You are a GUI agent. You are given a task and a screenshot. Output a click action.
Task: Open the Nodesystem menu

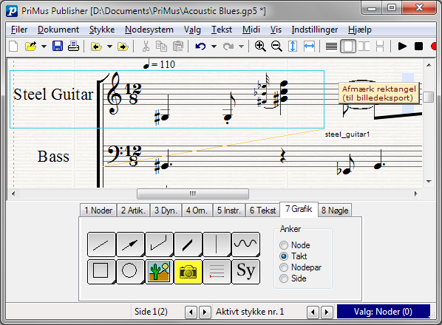click(149, 30)
